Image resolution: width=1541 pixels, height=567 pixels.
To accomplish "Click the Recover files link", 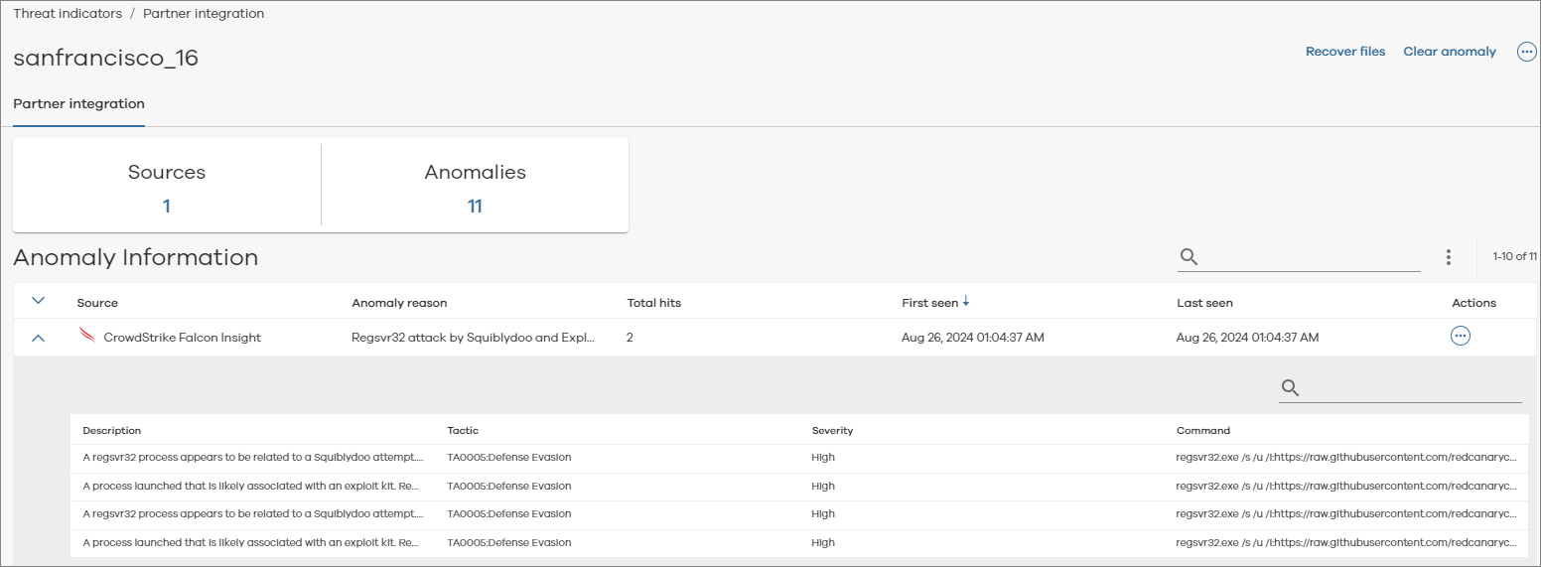I will (1344, 52).
